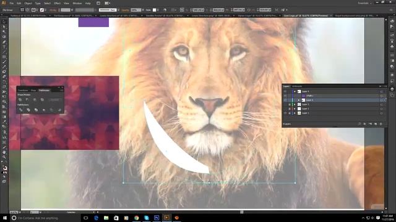Screen dimensions: 396x222
Task: Click the target circle of the <Path> sublayer
Action: [x=381, y=96]
